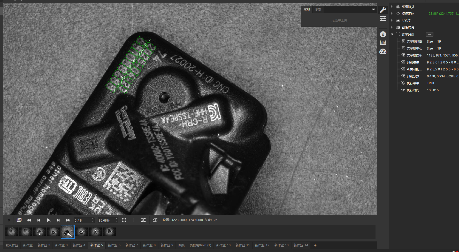Image resolution: width=459 pixels, height=252 pixels.
Task: Select the last image thumbnail in the filmstrip
Action: [110, 232]
